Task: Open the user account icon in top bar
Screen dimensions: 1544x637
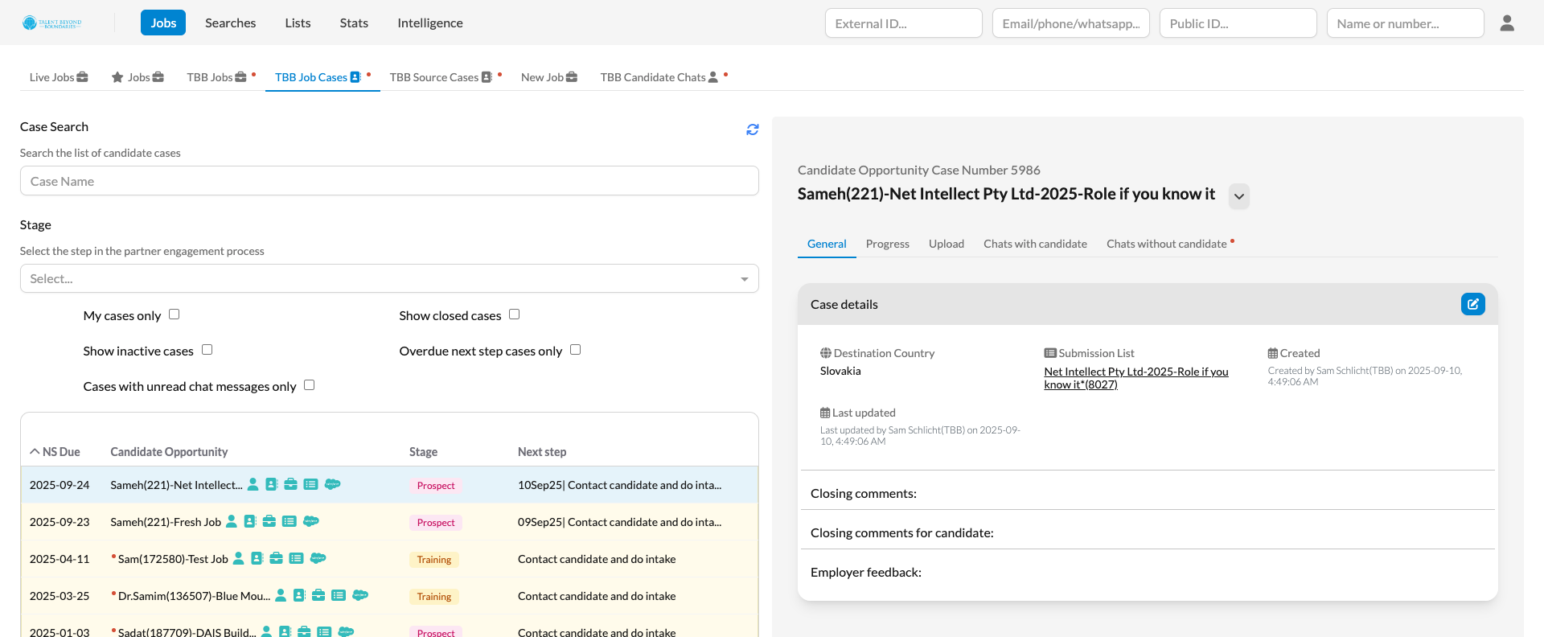Action: [x=1506, y=23]
